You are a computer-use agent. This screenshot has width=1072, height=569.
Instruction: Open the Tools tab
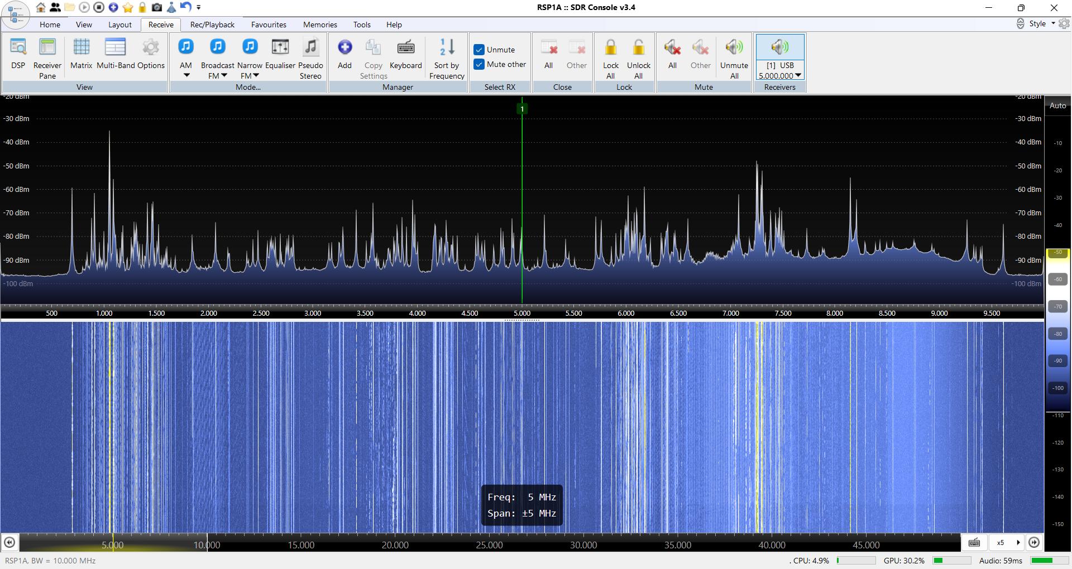(362, 25)
